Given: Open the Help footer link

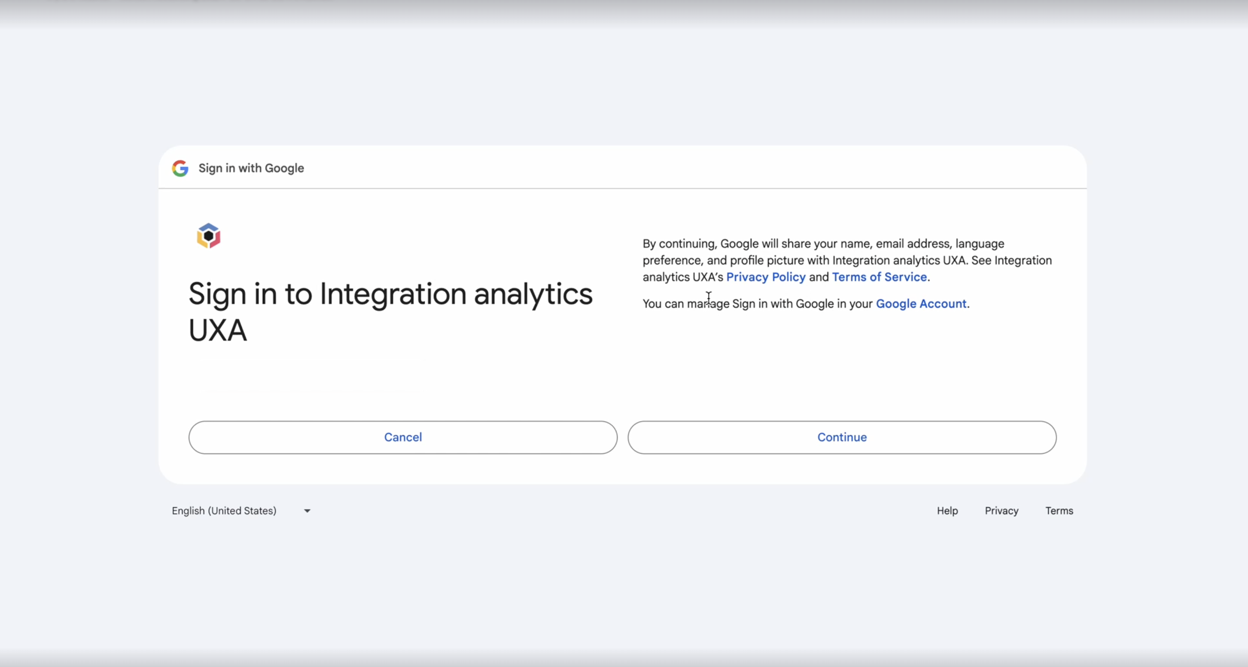Looking at the screenshot, I should [947, 511].
